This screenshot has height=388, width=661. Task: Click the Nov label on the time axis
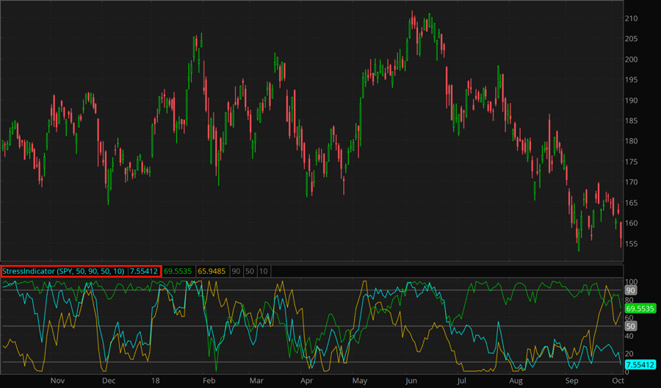pos(57,381)
